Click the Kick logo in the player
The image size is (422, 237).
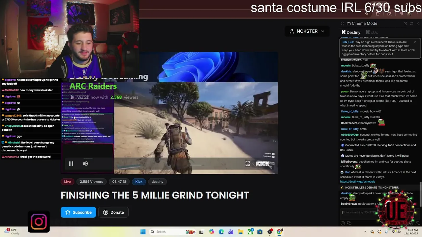tap(263, 164)
